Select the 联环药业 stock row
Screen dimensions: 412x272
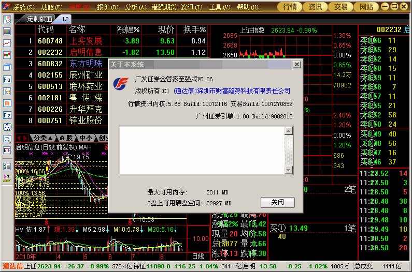click(x=62, y=86)
